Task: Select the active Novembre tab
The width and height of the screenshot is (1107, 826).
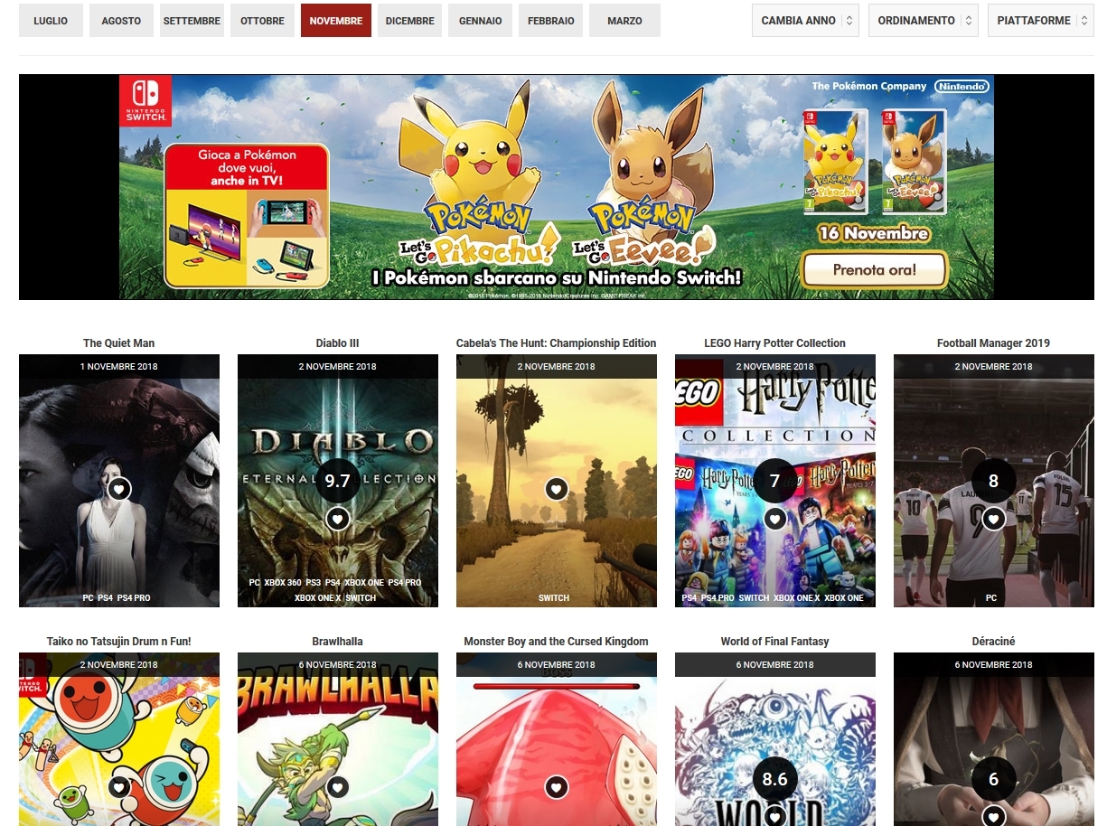Action: (336, 20)
